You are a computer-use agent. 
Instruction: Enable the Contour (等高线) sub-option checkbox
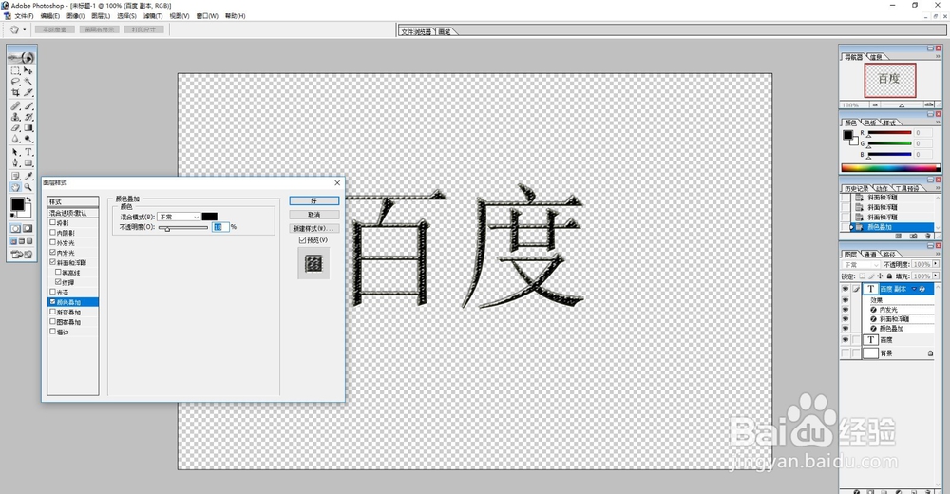[x=58, y=272]
